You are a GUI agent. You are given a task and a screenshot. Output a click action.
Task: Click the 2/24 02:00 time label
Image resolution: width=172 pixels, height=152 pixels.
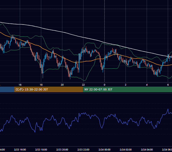coord(126,149)
